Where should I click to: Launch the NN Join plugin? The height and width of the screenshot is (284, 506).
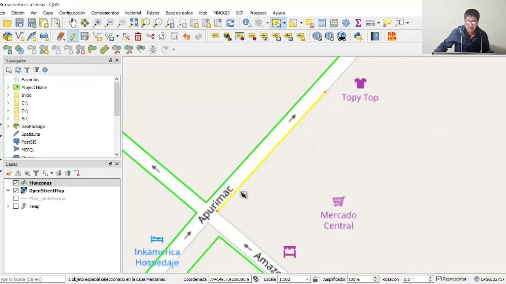tap(392, 36)
